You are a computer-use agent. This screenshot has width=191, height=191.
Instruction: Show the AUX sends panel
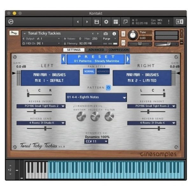[182, 39]
